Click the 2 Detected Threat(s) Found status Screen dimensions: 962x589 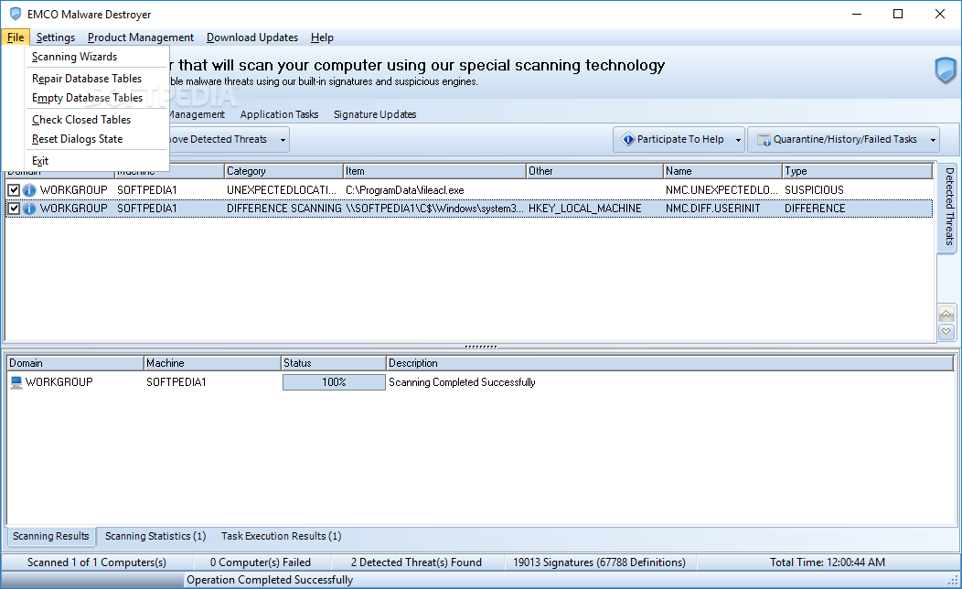click(x=417, y=562)
